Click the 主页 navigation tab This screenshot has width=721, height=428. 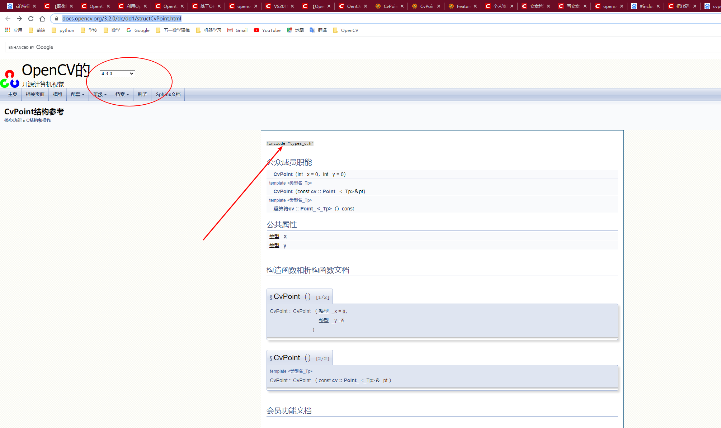point(13,94)
